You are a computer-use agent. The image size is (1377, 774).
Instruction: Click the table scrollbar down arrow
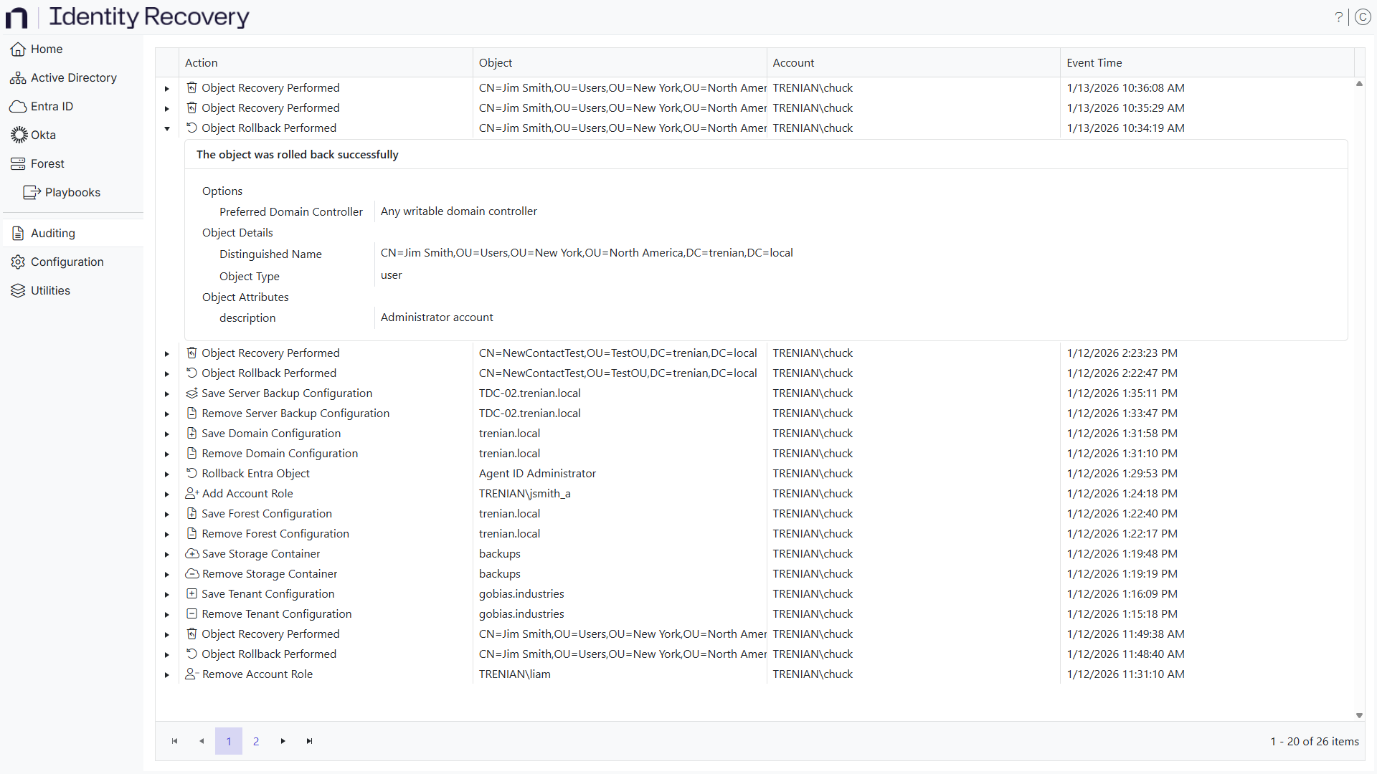coord(1359,715)
